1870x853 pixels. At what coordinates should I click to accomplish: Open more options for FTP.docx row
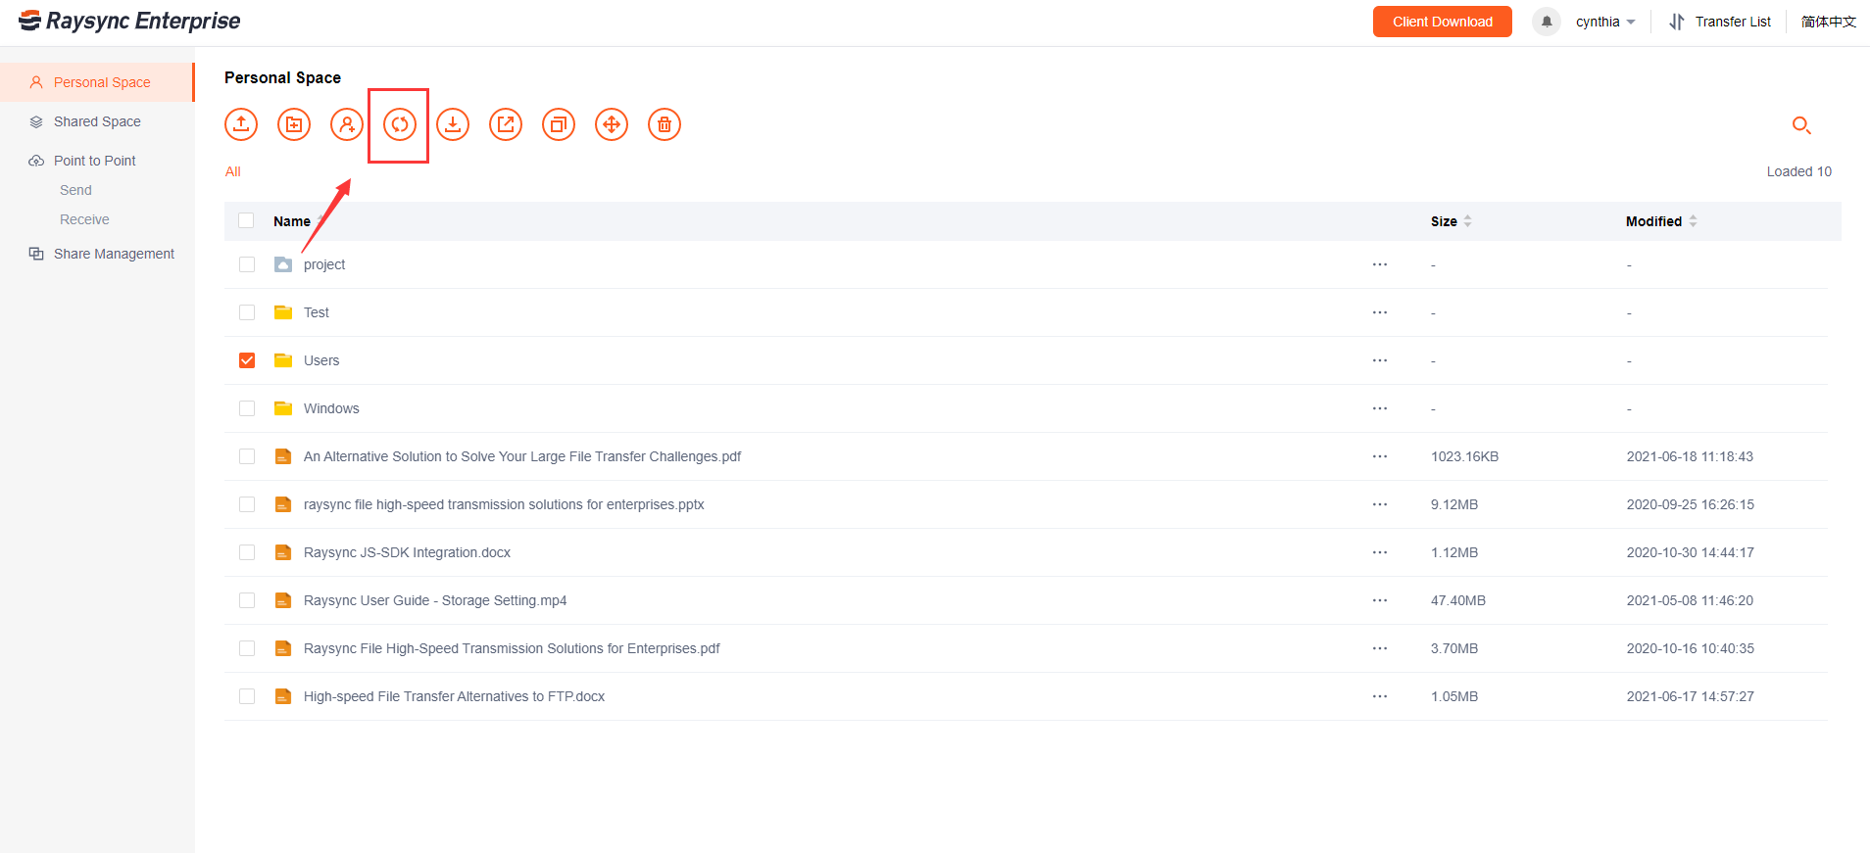pyautogui.click(x=1380, y=696)
